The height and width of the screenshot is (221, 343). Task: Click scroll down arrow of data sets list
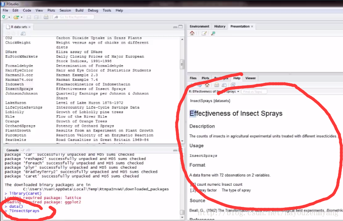click(x=182, y=141)
